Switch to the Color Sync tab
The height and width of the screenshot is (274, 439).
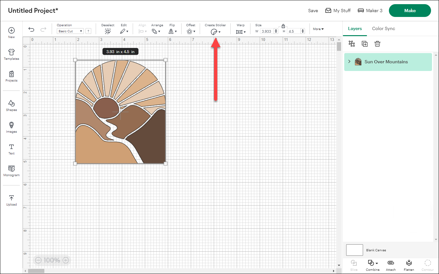click(383, 28)
